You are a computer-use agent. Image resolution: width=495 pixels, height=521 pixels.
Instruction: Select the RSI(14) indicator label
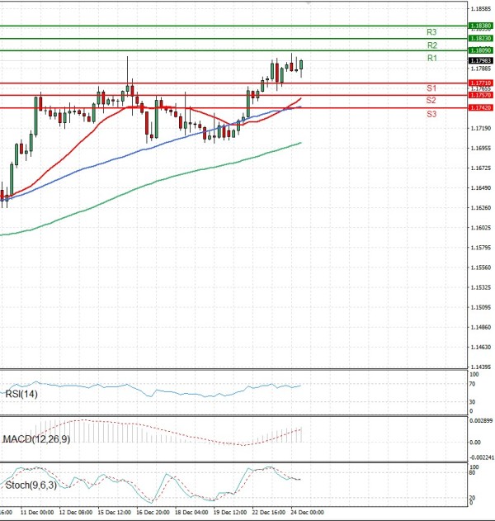click(21, 395)
